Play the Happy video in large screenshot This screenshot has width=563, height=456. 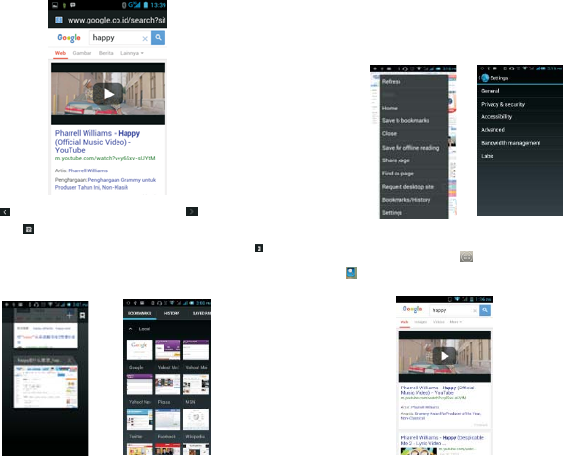(x=108, y=94)
